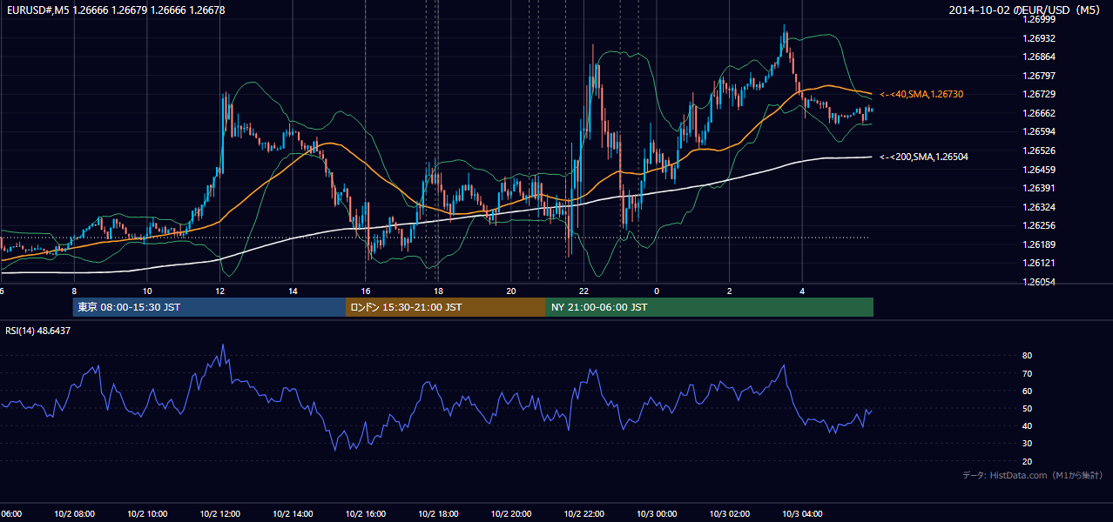1113x522 pixels.
Task: Click the 10/2 08:00 time axis label
Action: [74, 513]
